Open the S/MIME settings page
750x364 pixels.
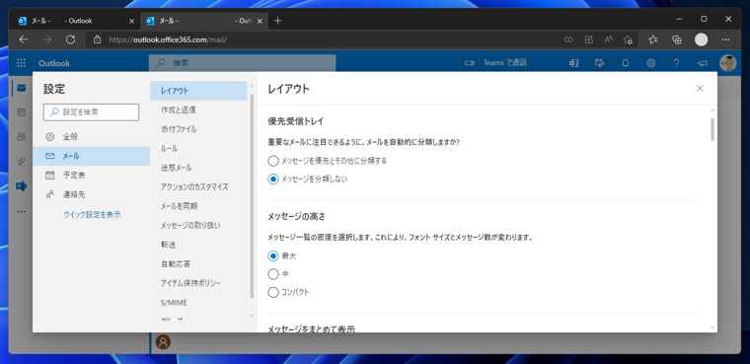point(198,302)
